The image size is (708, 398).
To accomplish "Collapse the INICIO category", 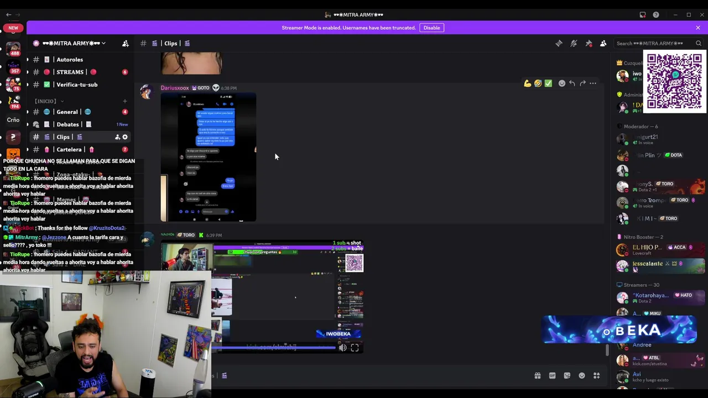I will (49, 101).
